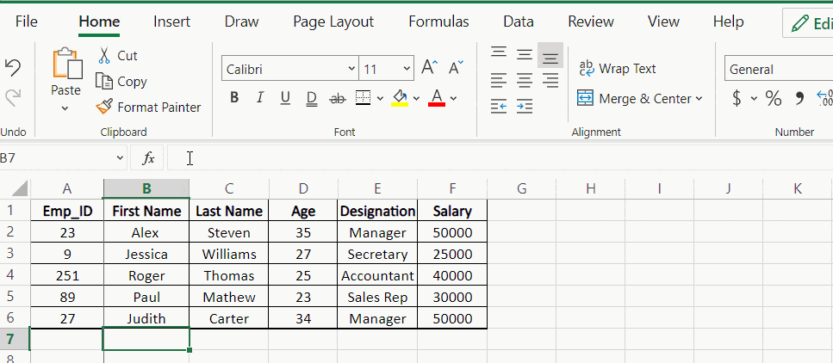Click the Insert Function fx icon
The width and height of the screenshot is (833, 363).
click(x=148, y=158)
